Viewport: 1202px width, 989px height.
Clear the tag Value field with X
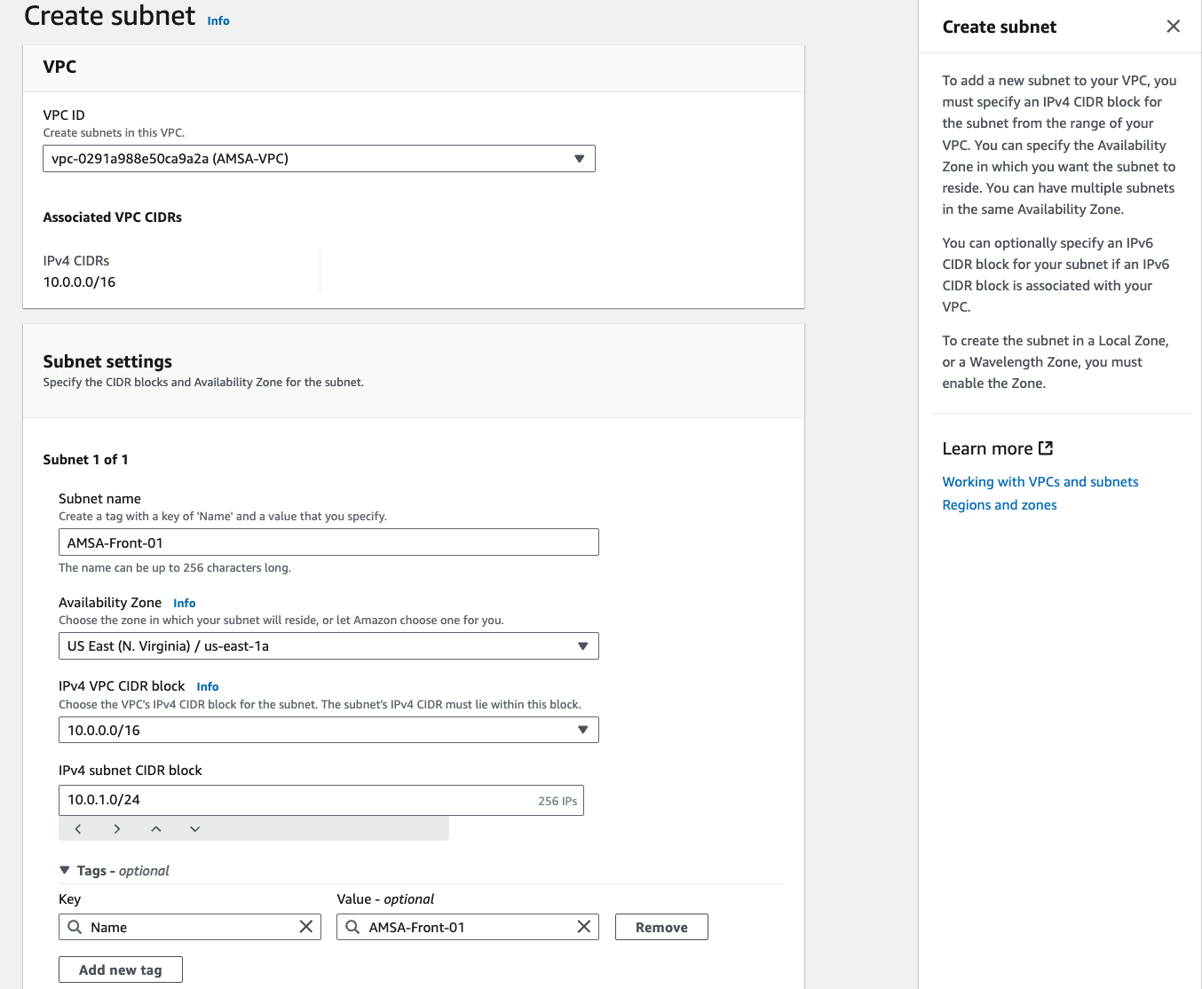click(584, 927)
